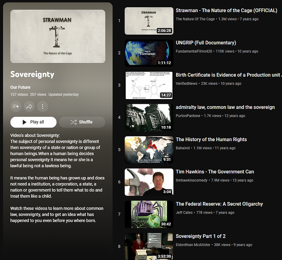Visit the Bahaivid channel
This screenshot has height=260, width=282.
click(x=183, y=148)
